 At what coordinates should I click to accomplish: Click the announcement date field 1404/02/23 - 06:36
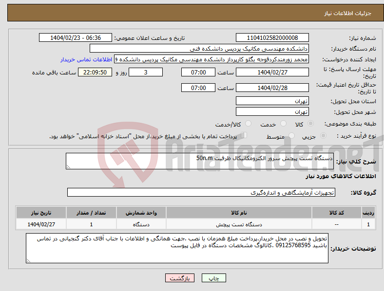(76, 37)
